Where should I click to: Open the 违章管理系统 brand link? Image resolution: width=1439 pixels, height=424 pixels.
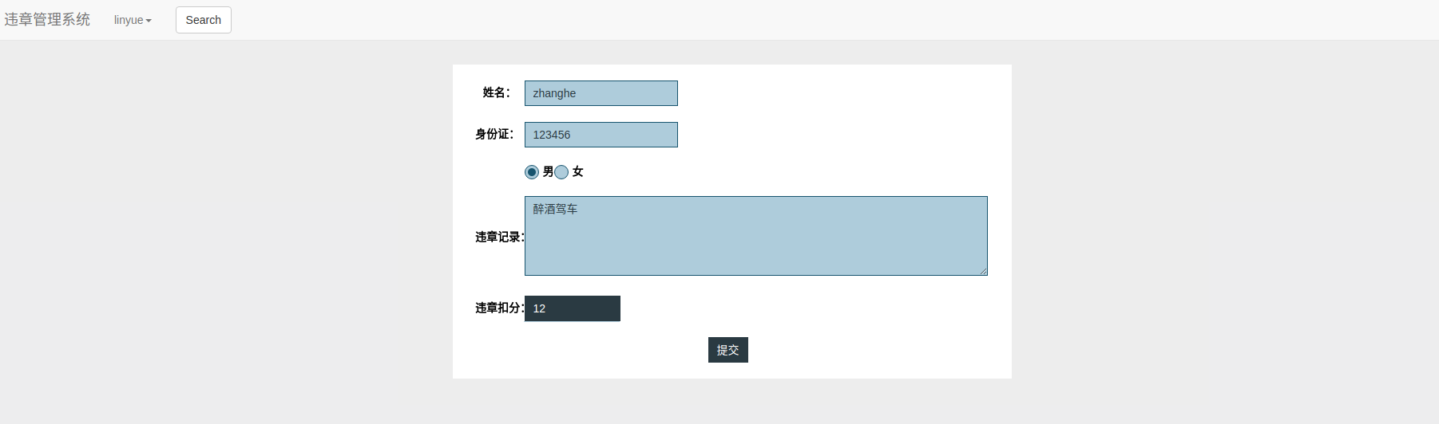(47, 20)
